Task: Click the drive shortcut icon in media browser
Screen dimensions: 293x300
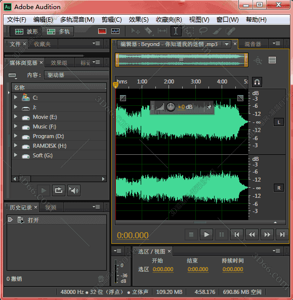Action: pos(13,75)
